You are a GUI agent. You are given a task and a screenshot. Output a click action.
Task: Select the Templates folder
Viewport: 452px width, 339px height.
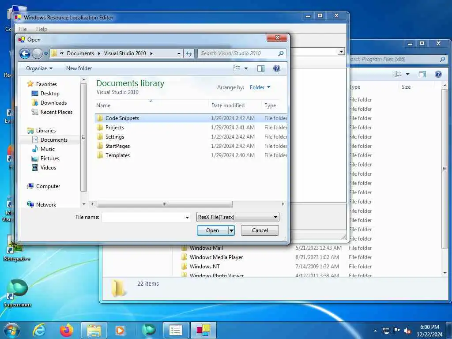[191, 155]
